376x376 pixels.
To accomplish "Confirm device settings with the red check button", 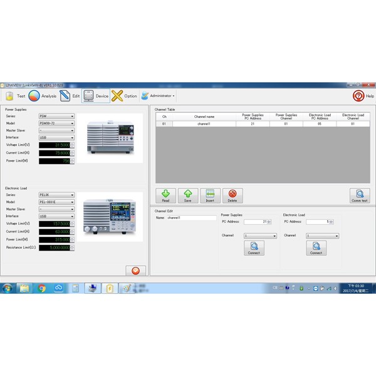I will (136, 271).
